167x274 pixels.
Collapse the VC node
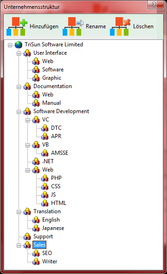point(27,120)
